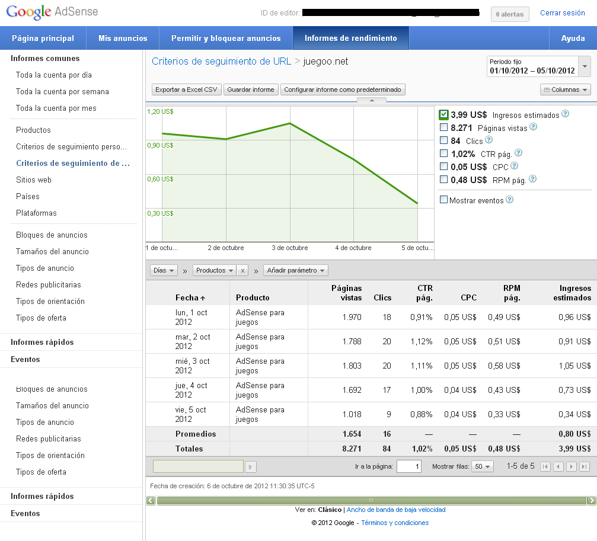Expand the first Informes rápidos section
Screen dimensions: 597x541
42,342
